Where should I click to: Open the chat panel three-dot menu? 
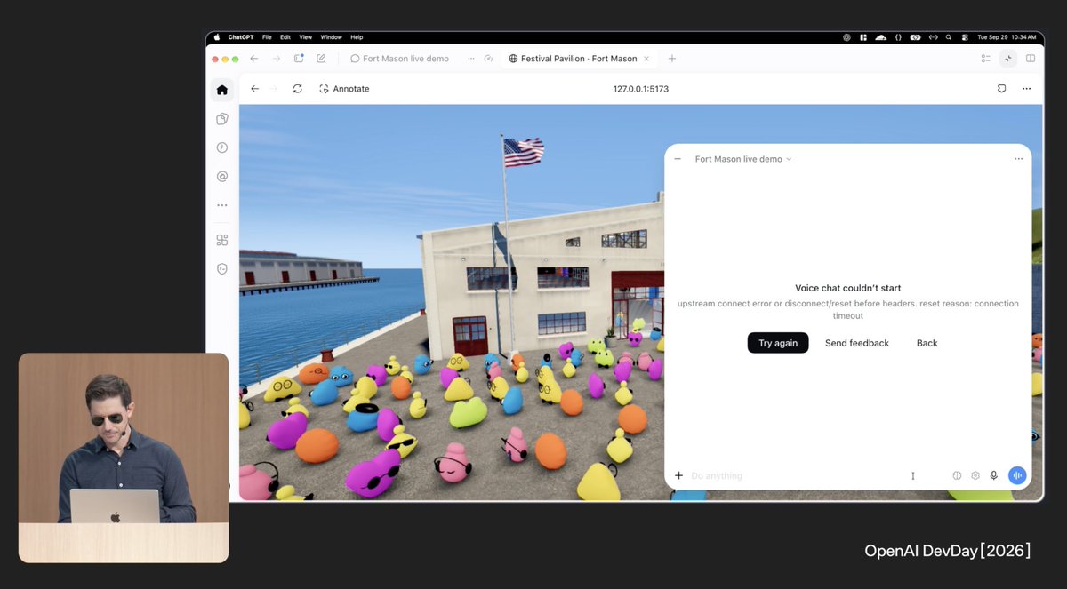tap(1018, 159)
